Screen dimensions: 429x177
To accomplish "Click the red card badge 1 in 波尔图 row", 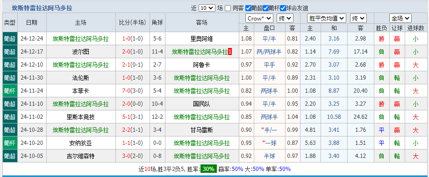I will point(230,52).
